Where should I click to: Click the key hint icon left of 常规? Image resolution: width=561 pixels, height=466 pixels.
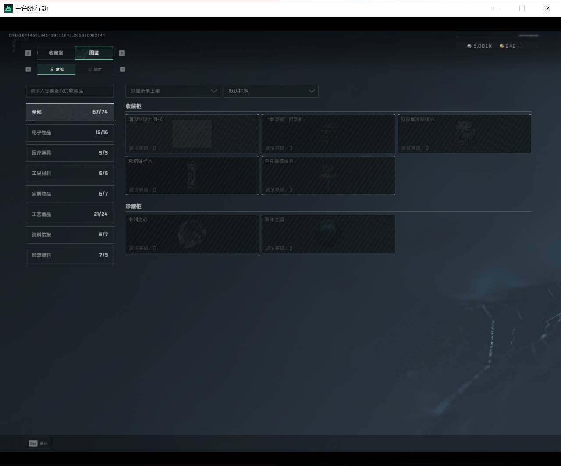click(28, 69)
